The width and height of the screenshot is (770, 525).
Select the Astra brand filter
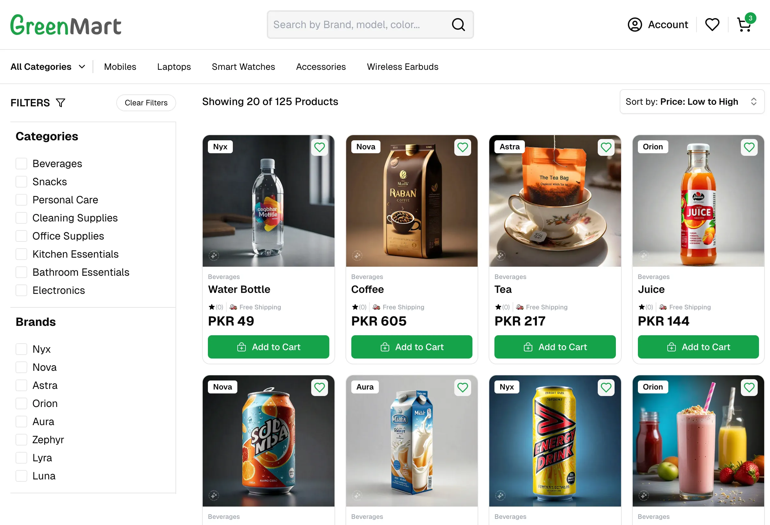(22, 385)
